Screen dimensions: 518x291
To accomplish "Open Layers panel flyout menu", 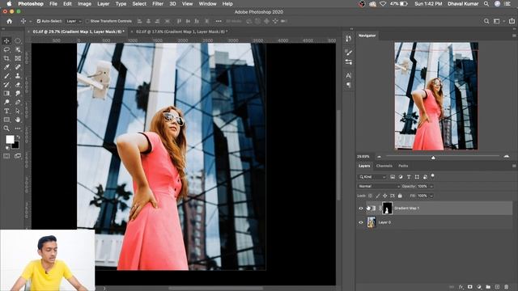I will pyautogui.click(x=514, y=166).
